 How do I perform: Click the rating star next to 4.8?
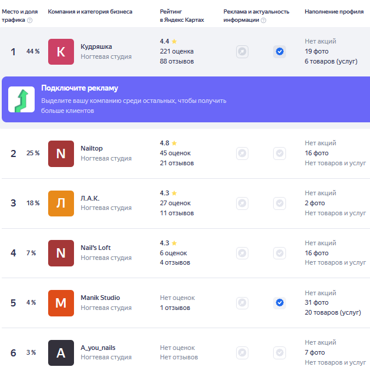tap(174, 143)
